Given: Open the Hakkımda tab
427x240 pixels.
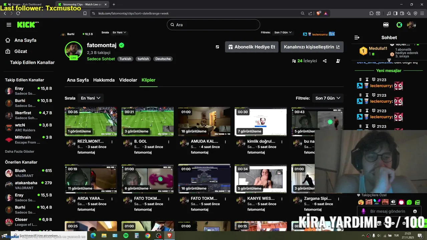Looking at the screenshot, I should pos(104,80).
